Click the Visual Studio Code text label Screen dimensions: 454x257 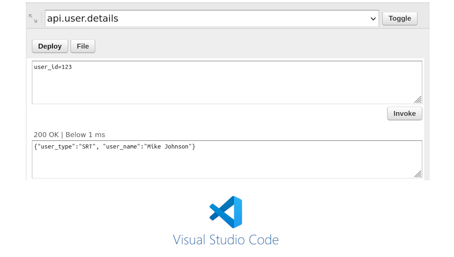tap(226, 240)
